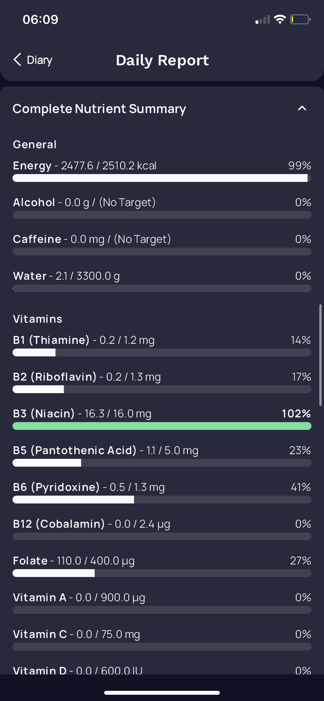The image size is (324, 701).
Task: Tap the Daily Report title
Action: [x=162, y=60]
